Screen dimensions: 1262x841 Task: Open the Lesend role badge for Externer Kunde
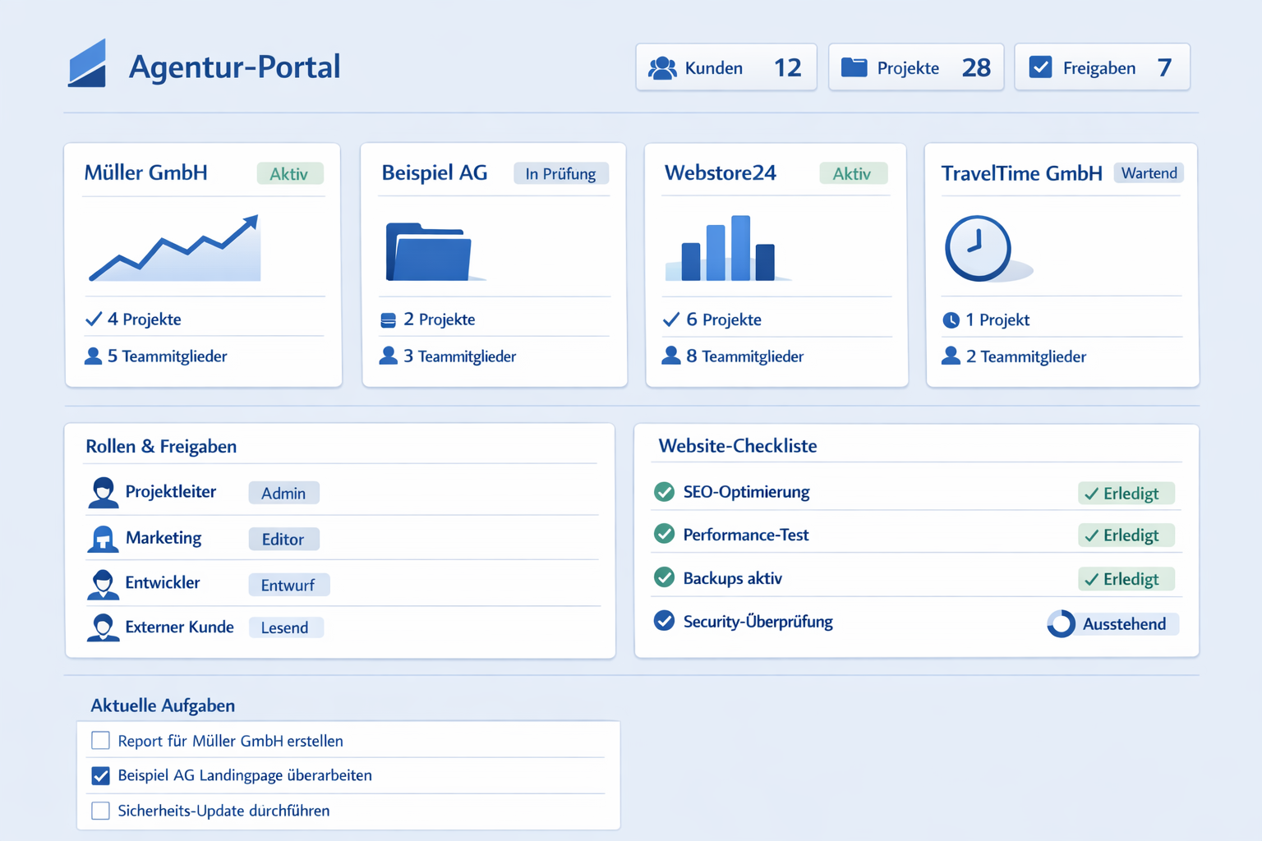tap(286, 627)
